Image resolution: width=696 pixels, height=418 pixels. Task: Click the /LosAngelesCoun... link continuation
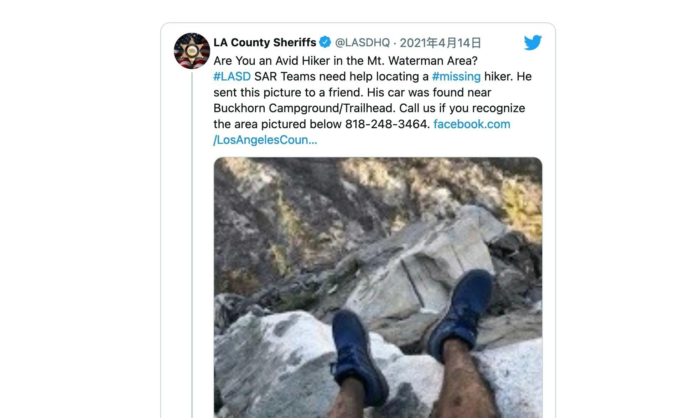[265, 140]
